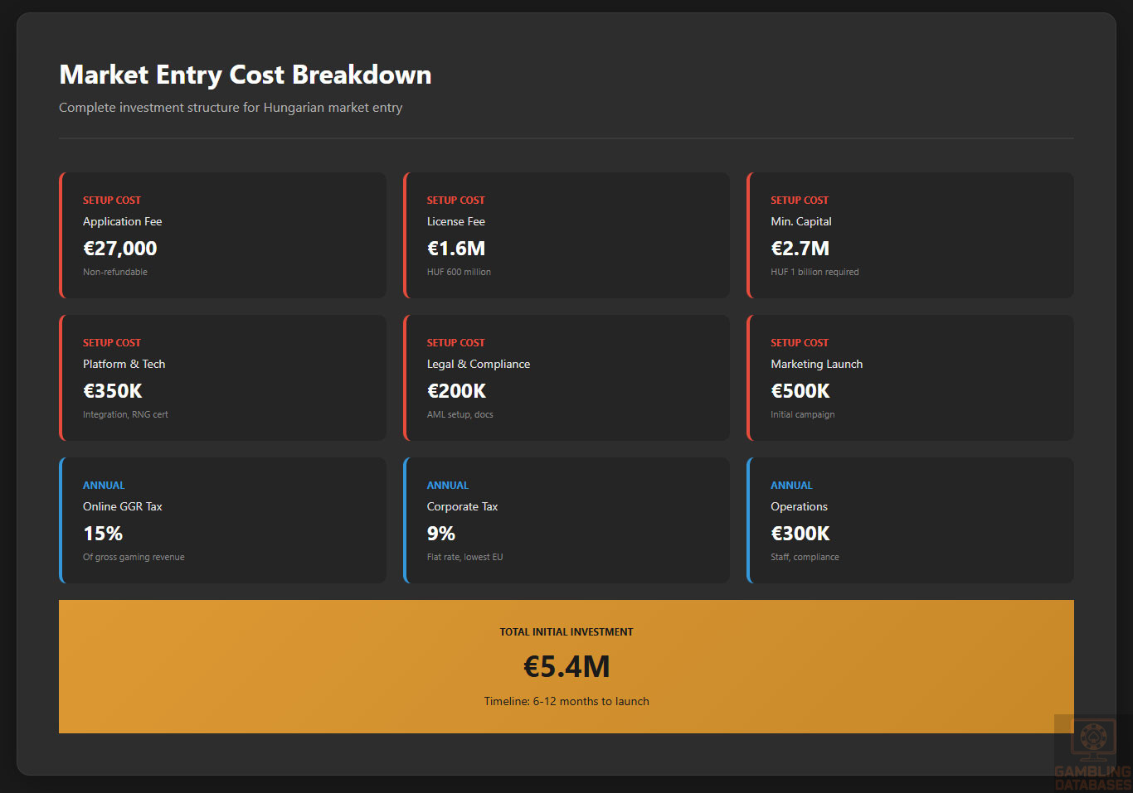Viewport: 1133px width, 793px height.
Task: Click the 'Non-refundable' note under Application Fee
Action: click(115, 272)
